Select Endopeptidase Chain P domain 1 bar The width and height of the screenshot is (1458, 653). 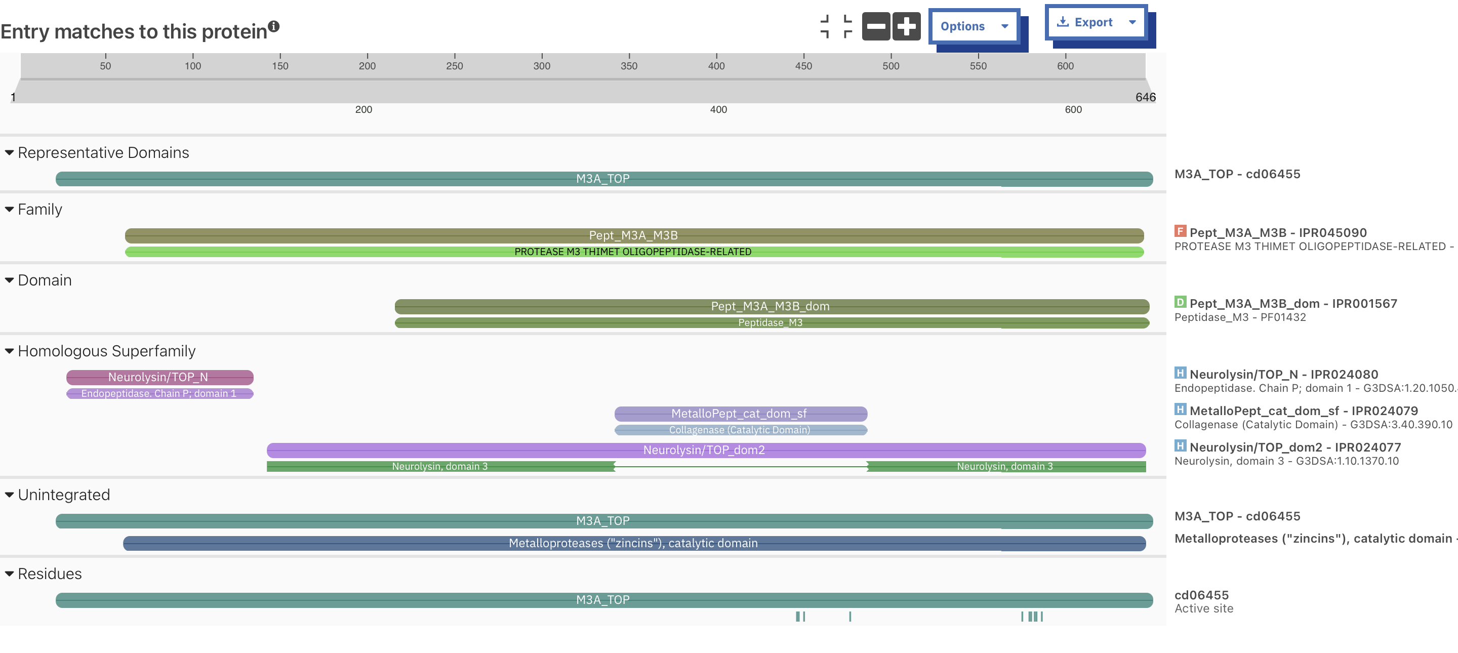coord(159,393)
